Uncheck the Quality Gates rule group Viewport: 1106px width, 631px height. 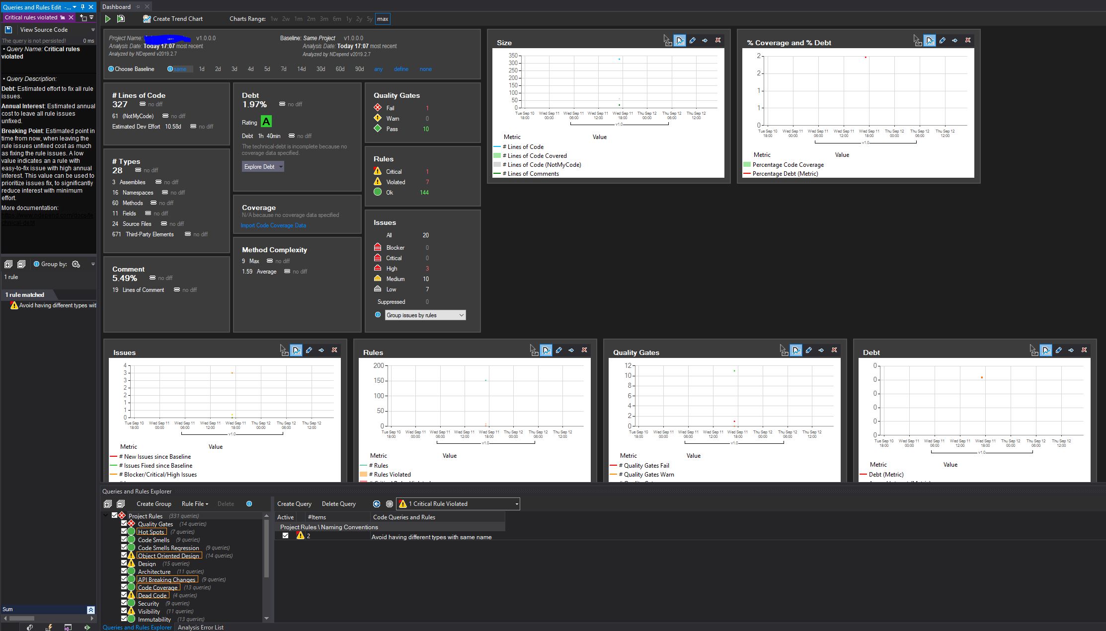click(124, 523)
